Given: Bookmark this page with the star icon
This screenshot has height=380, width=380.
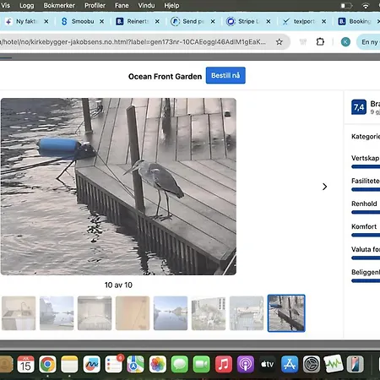Looking at the screenshot, I should pos(279,42).
